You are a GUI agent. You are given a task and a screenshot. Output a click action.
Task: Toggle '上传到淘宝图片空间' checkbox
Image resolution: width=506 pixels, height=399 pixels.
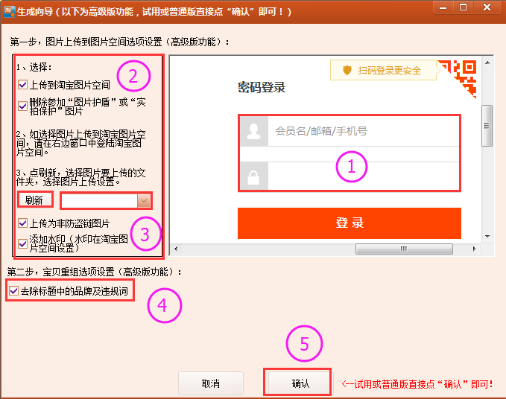pos(22,85)
